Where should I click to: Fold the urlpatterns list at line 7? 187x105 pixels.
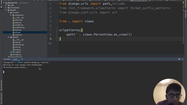[x=58, y=30]
